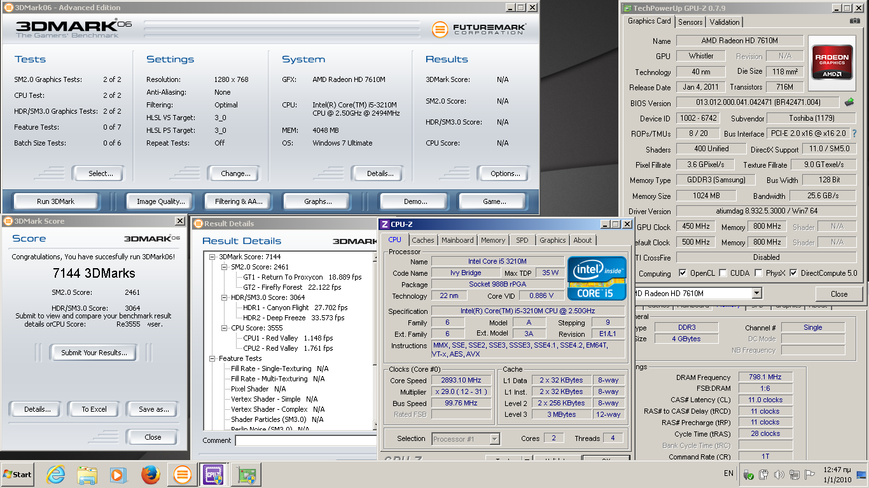Click the network tray icon

click(x=795, y=475)
